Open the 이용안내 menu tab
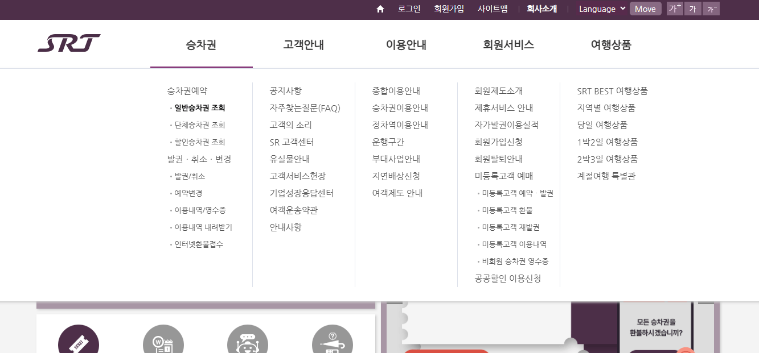 pyautogui.click(x=405, y=44)
